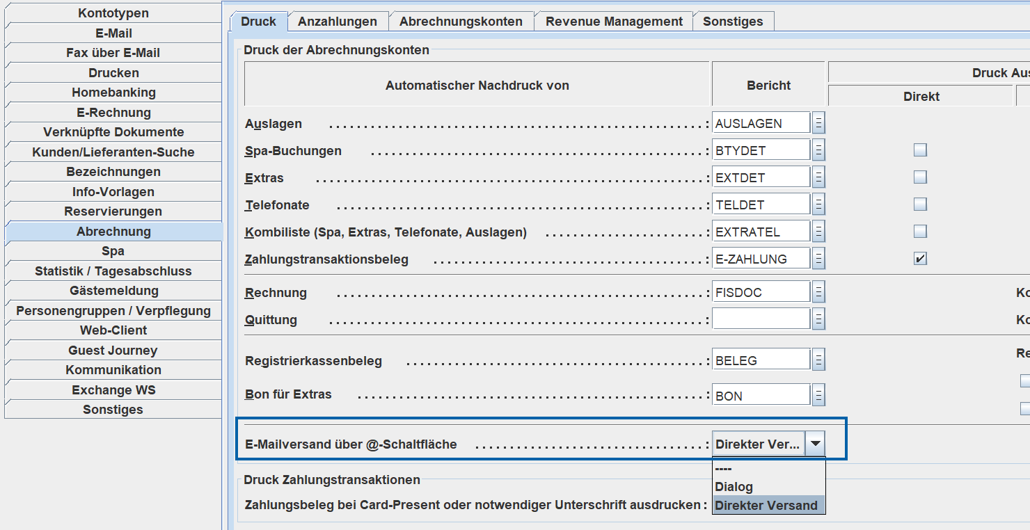Switch to the Anzahlungen tab
Viewport: 1030px width, 530px height.
pyautogui.click(x=338, y=22)
